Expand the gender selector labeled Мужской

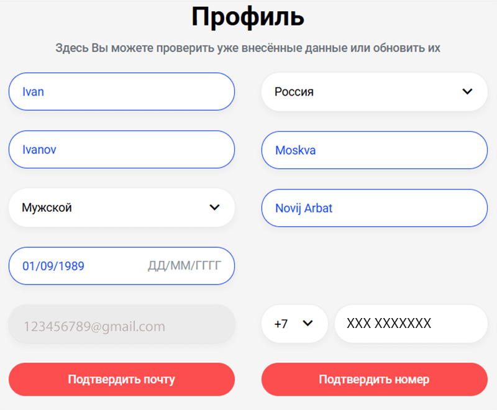pos(121,207)
